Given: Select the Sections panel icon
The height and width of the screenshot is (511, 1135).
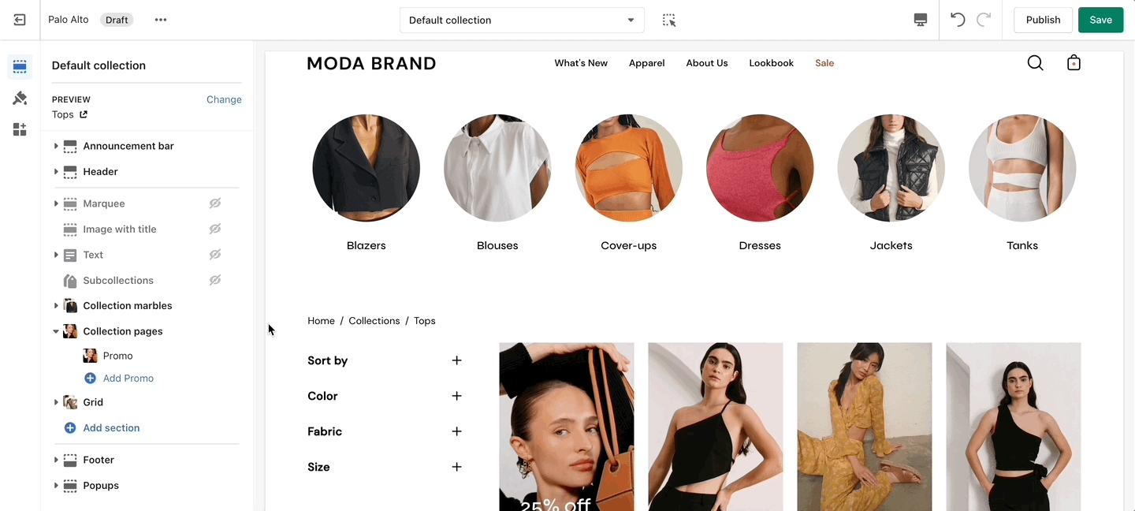Looking at the screenshot, I should point(20,67).
